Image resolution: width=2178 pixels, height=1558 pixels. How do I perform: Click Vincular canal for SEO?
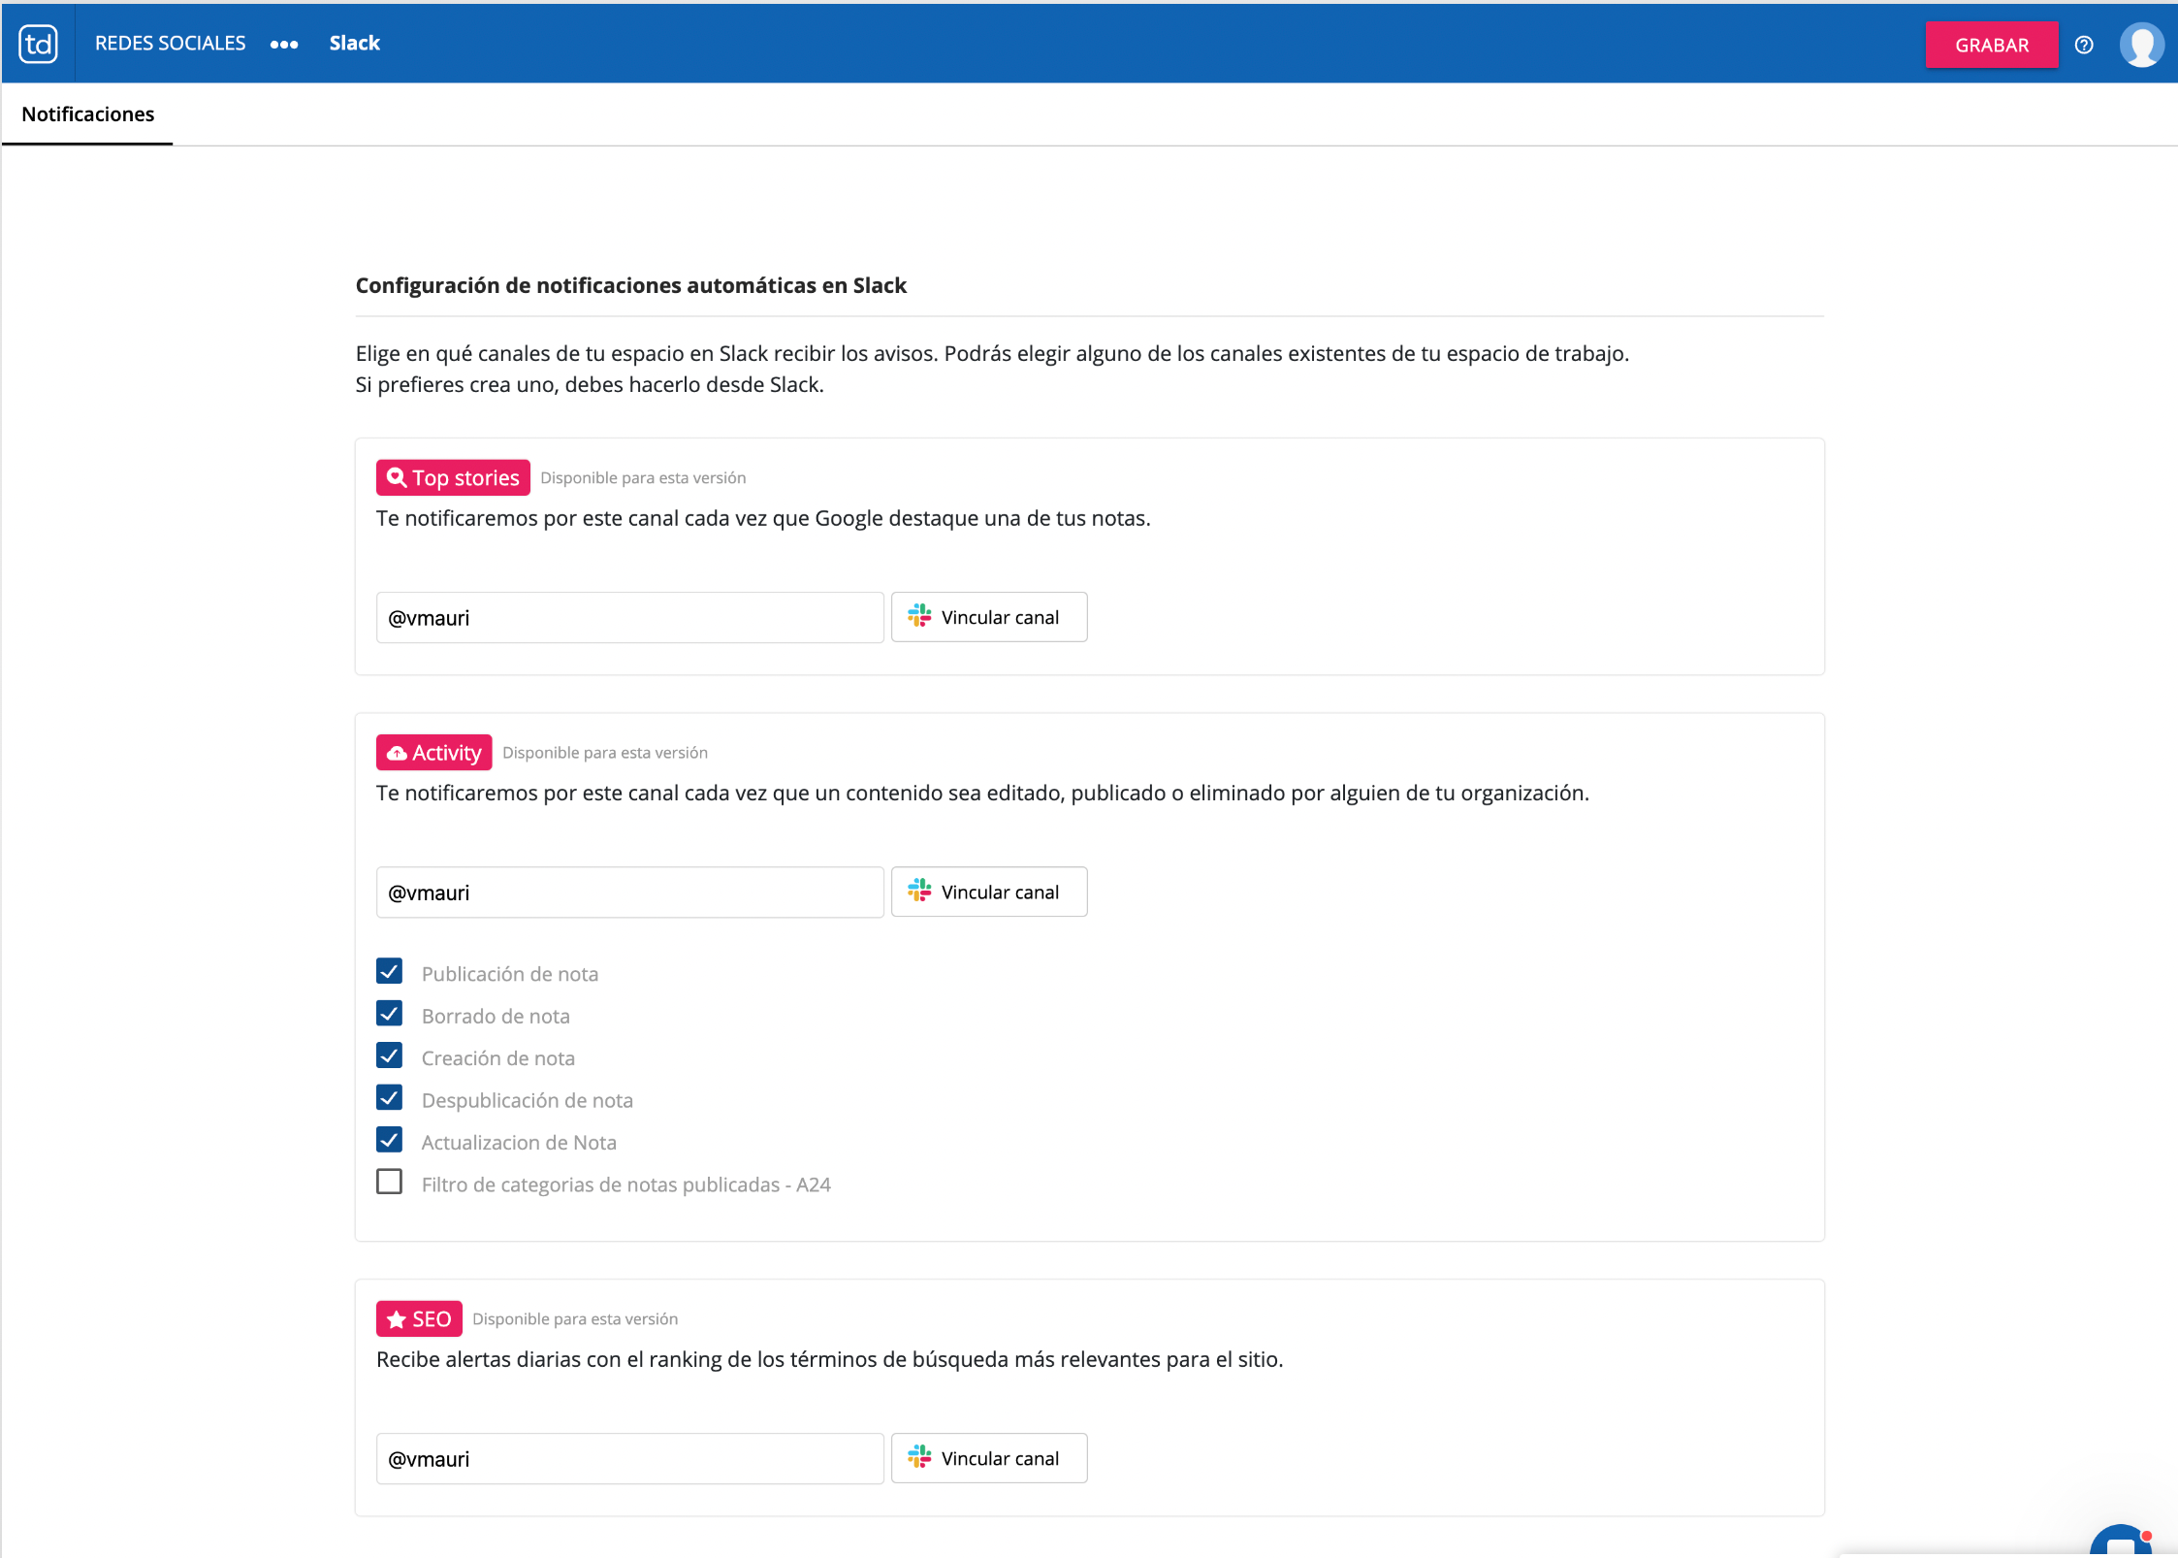(989, 1458)
